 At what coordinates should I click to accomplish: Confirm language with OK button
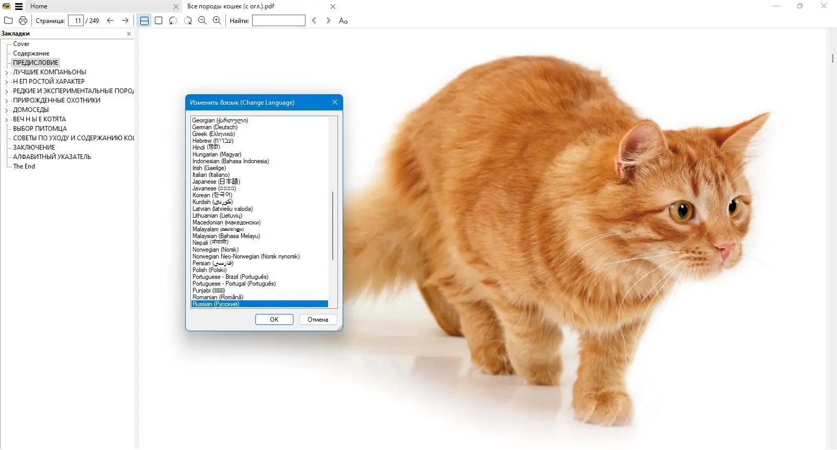tap(274, 320)
